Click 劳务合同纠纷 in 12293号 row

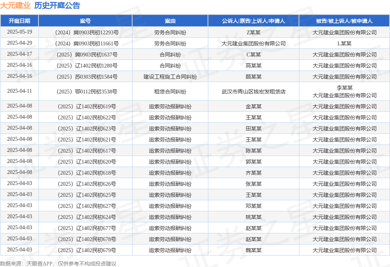click(x=170, y=32)
